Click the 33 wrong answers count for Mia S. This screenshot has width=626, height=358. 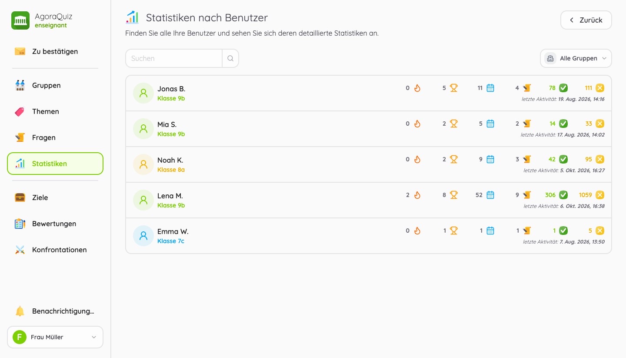click(589, 124)
